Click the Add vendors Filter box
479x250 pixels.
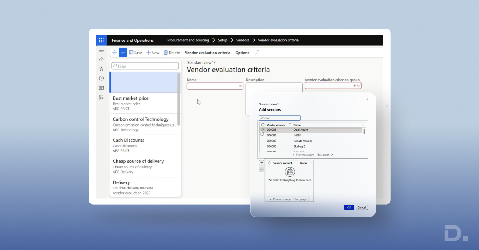[280, 118]
